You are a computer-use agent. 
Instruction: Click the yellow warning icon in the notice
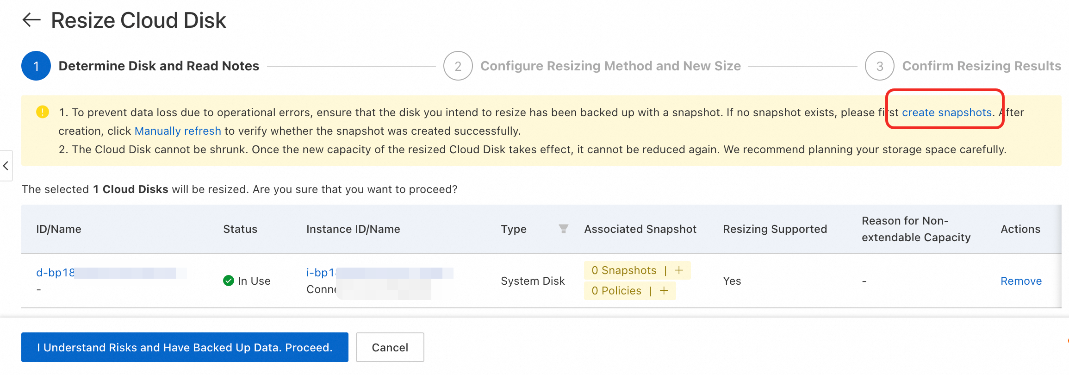tap(43, 112)
